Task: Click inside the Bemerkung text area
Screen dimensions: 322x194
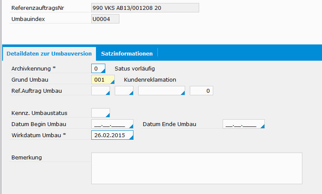Action: [197, 168]
